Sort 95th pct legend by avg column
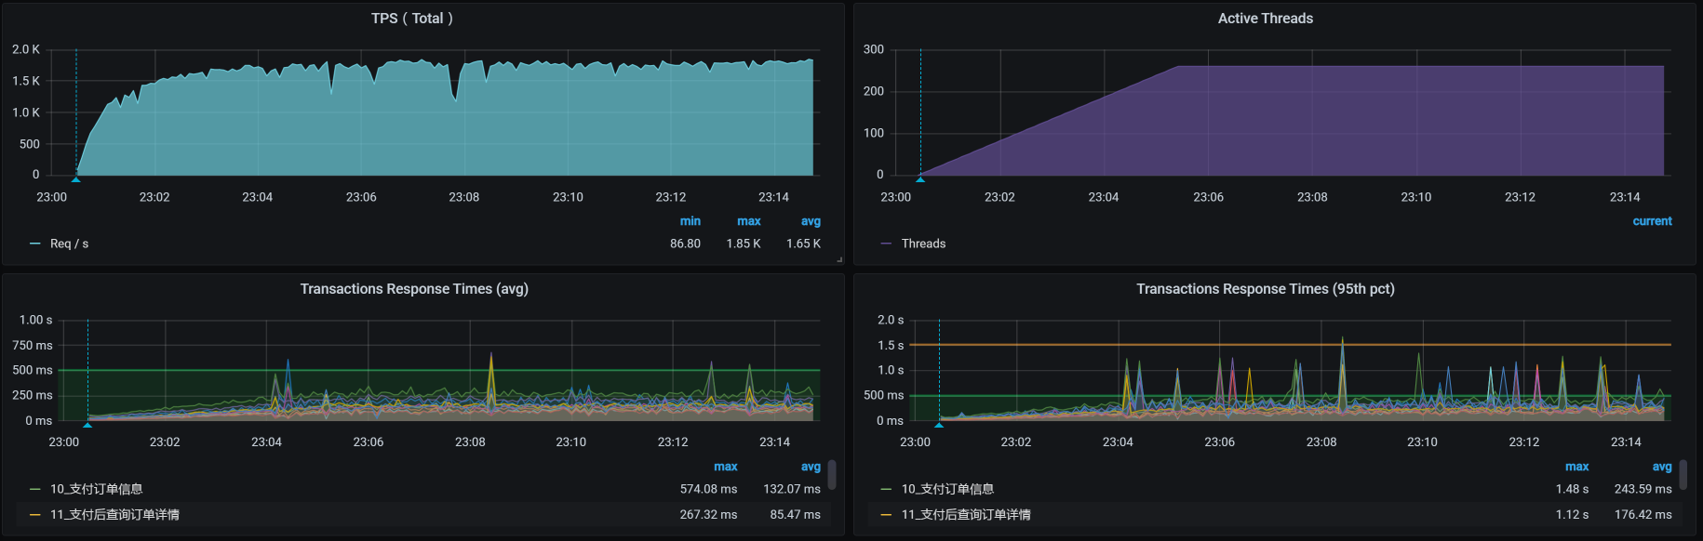The height and width of the screenshot is (541, 1703). [x=1661, y=467]
